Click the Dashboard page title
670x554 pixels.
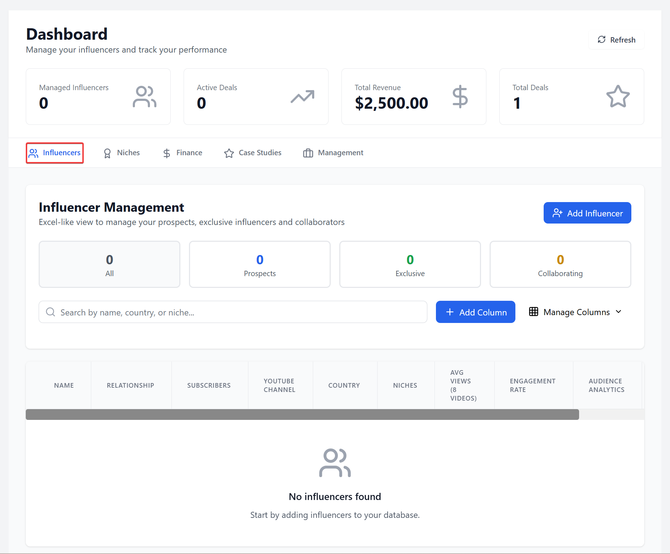[x=67, y=34]
